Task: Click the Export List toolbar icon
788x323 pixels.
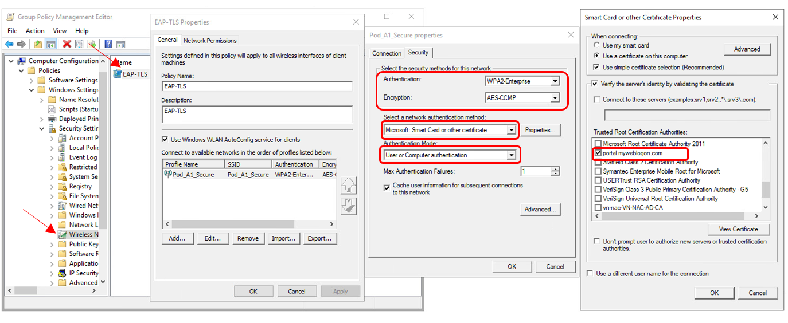Action: click(91, 44)
